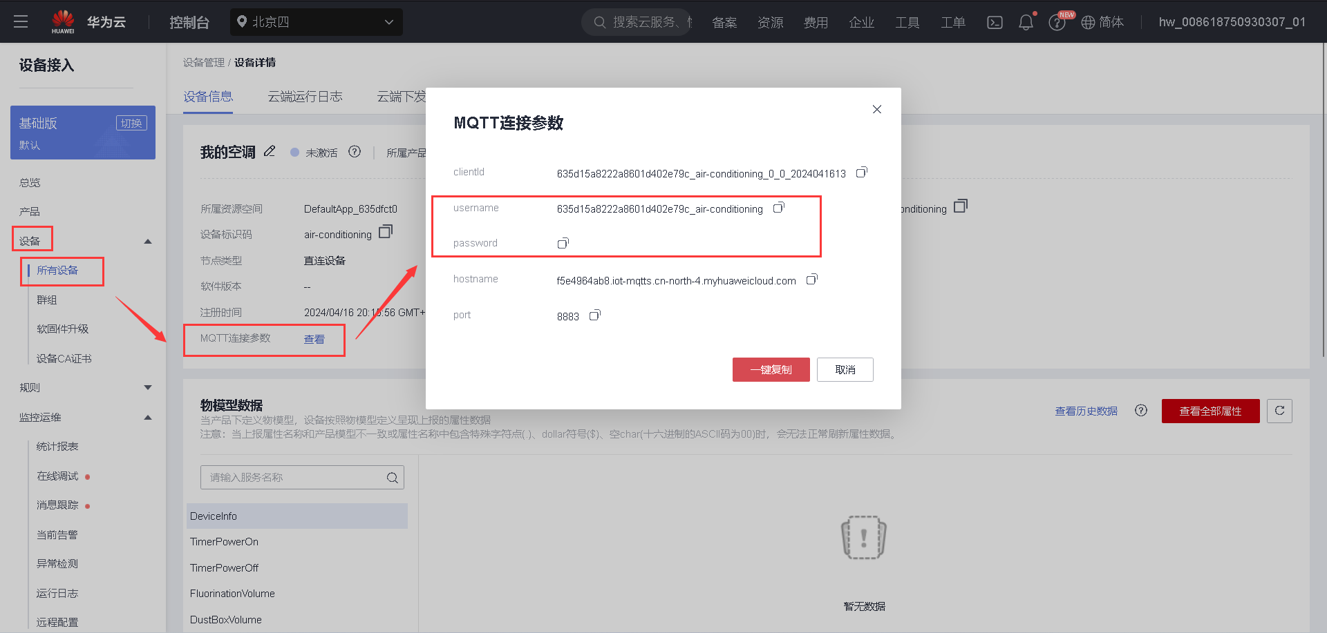
Task: Open the 查看历史数据 link
Action: click(x=1086, y=411)
